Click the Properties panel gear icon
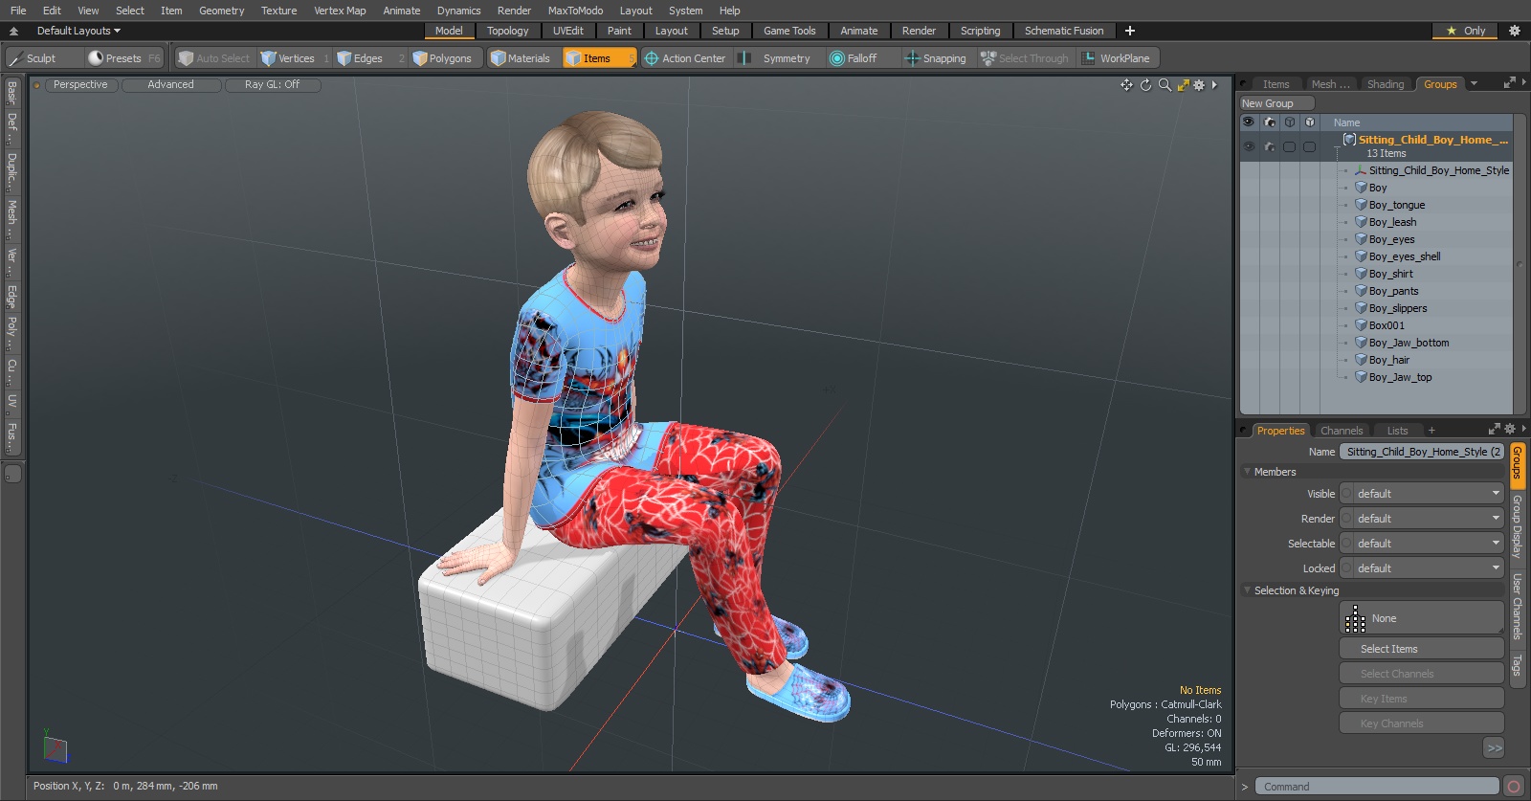 1510,429
